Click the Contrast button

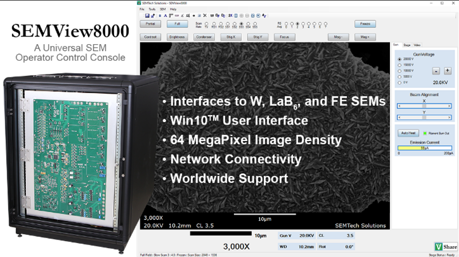(x=150, y=37)
